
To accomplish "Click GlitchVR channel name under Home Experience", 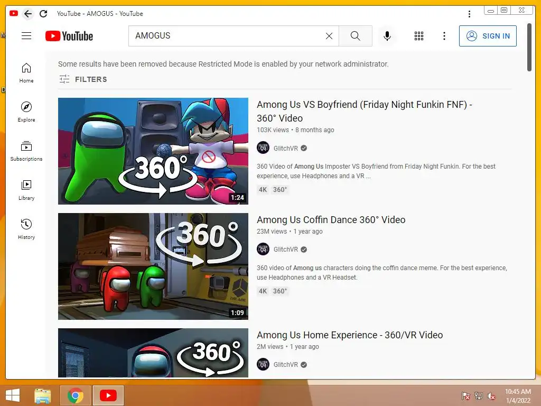I will click(x=286, y=365).
